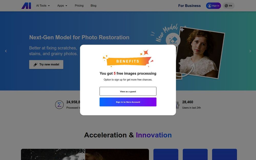Open the Blog page

tap(93, 6)
